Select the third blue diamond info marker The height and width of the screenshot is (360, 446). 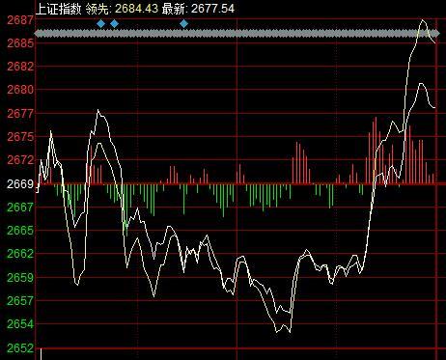[x=183, y=23]
